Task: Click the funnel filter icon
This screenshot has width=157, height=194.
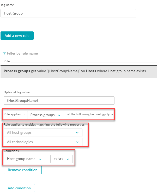Action: point(4,53)
